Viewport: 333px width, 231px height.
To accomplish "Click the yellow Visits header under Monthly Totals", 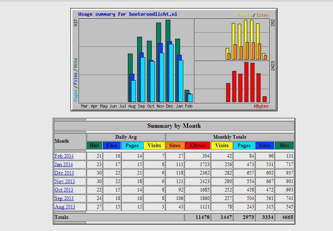I will [222, 146].
